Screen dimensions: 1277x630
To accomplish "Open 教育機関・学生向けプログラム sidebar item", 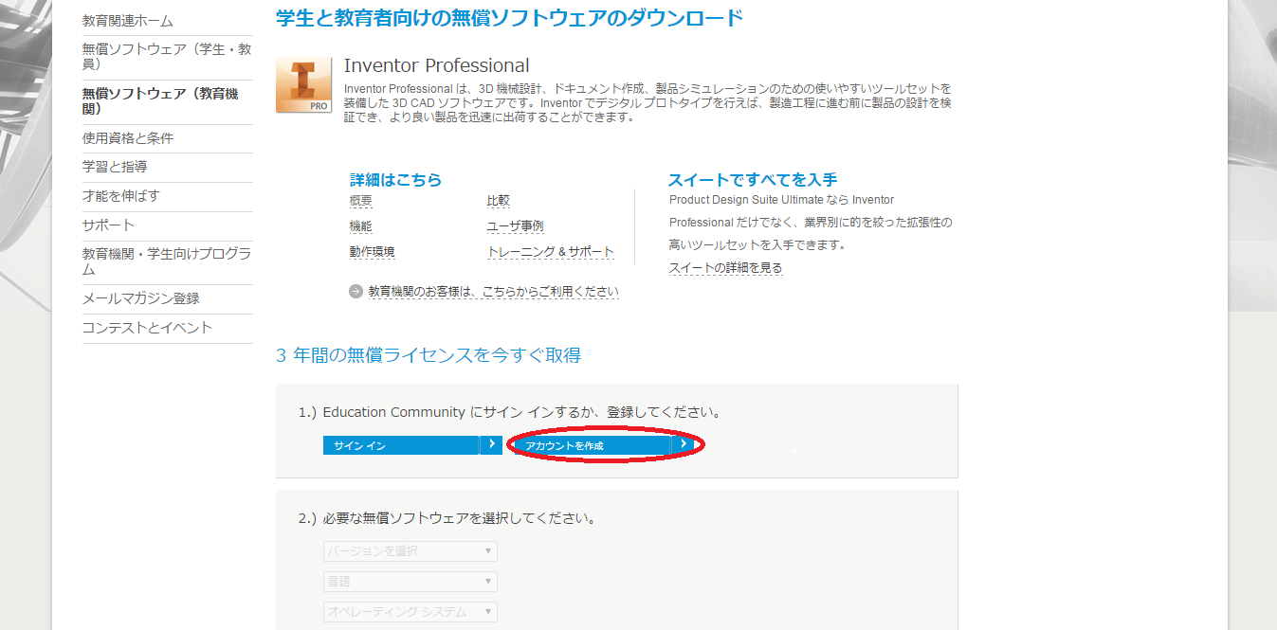I will click(167, 261).
